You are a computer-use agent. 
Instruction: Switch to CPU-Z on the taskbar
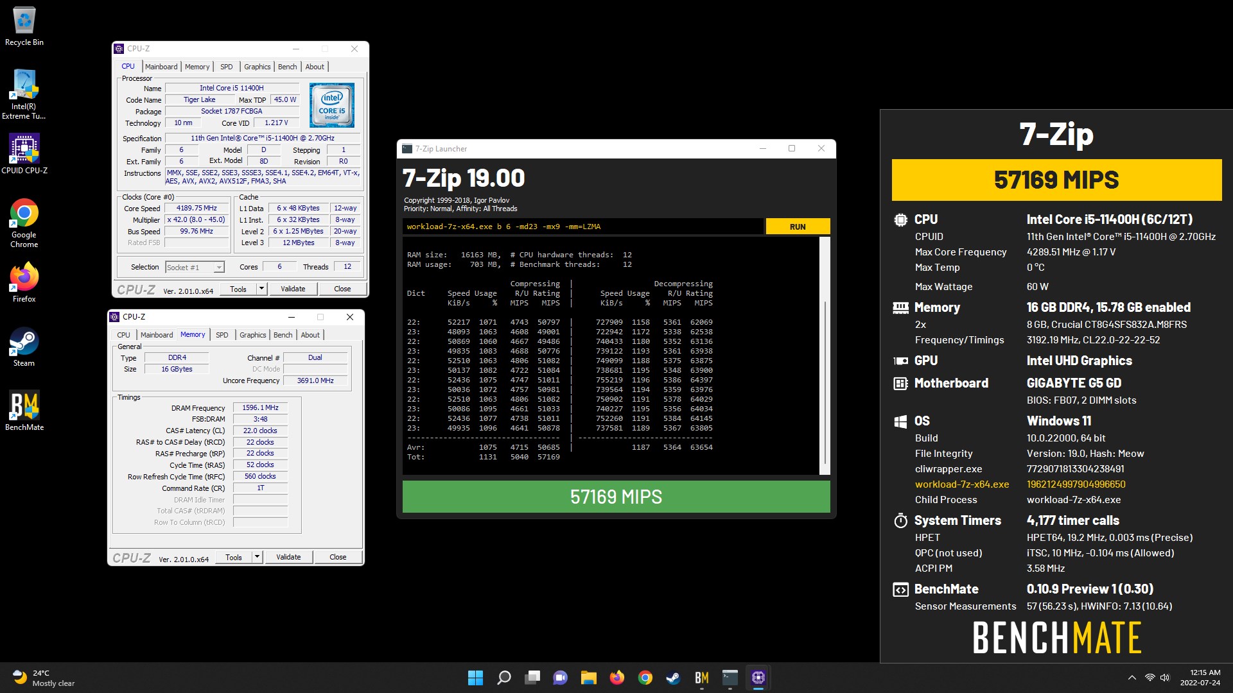click(758, 678)
